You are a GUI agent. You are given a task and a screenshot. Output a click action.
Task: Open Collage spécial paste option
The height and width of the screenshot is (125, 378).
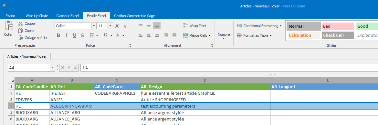click(33, 38)
